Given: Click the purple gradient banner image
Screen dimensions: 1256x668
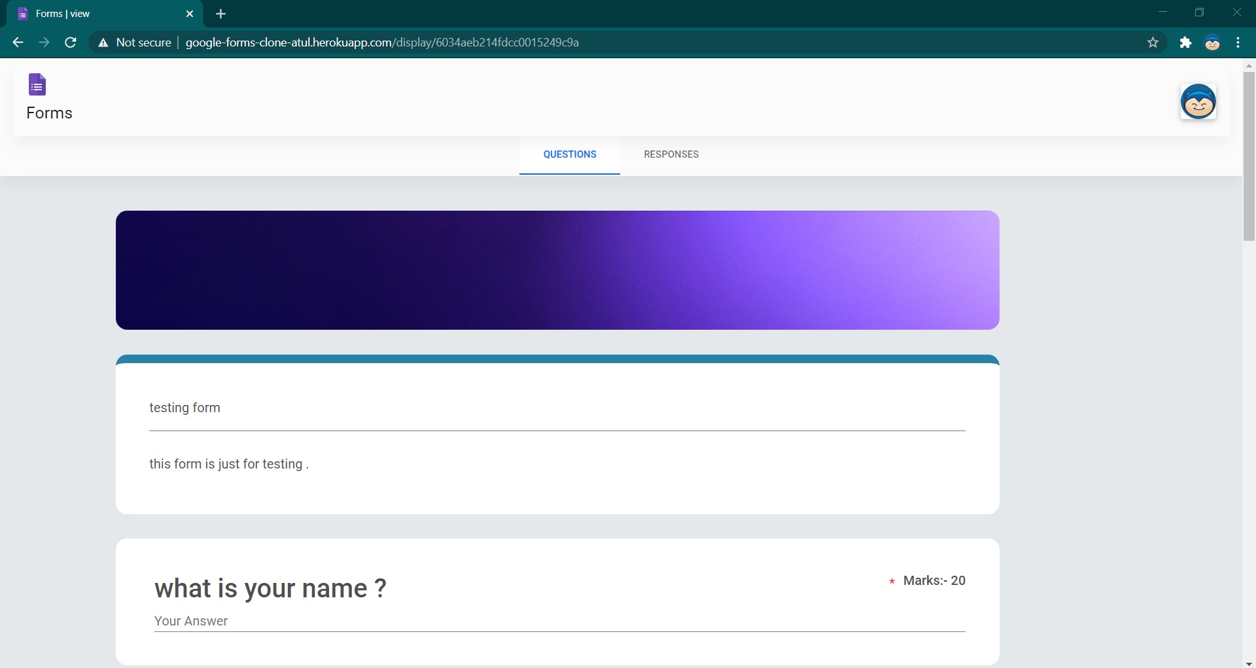Looking at the screenshot, I should point(557,270).
